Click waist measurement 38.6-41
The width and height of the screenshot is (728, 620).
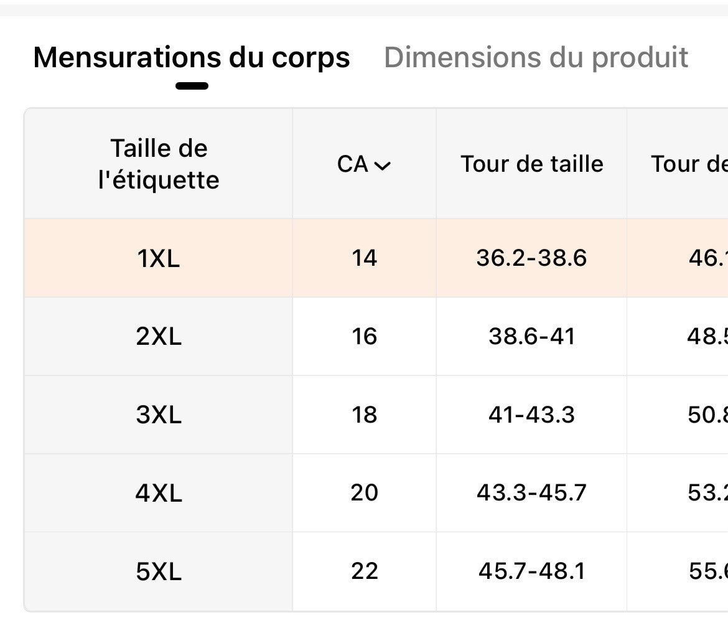(x=531, y=337)
